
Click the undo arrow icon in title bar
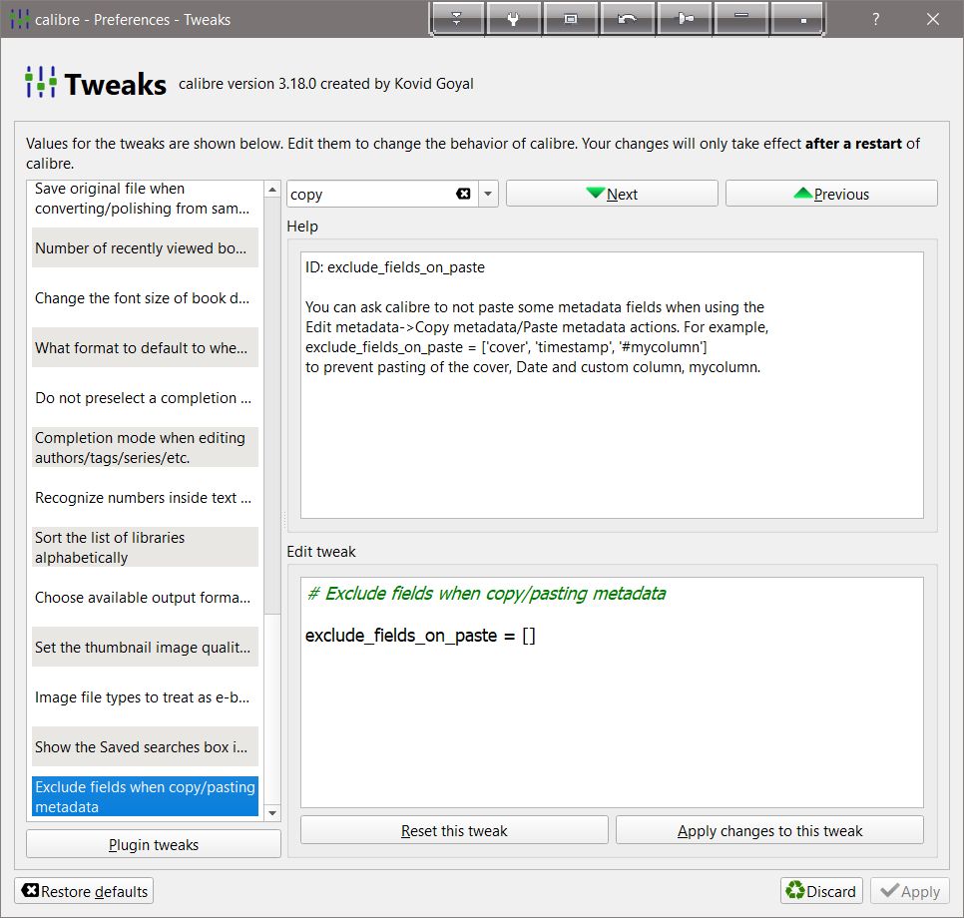click(x=627, y=19)
